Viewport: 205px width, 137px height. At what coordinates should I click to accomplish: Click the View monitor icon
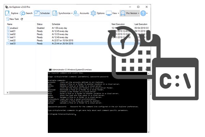109,13
